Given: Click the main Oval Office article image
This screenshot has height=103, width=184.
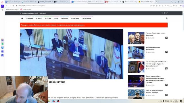Looking at the screenshot, I should pos(72,54).
